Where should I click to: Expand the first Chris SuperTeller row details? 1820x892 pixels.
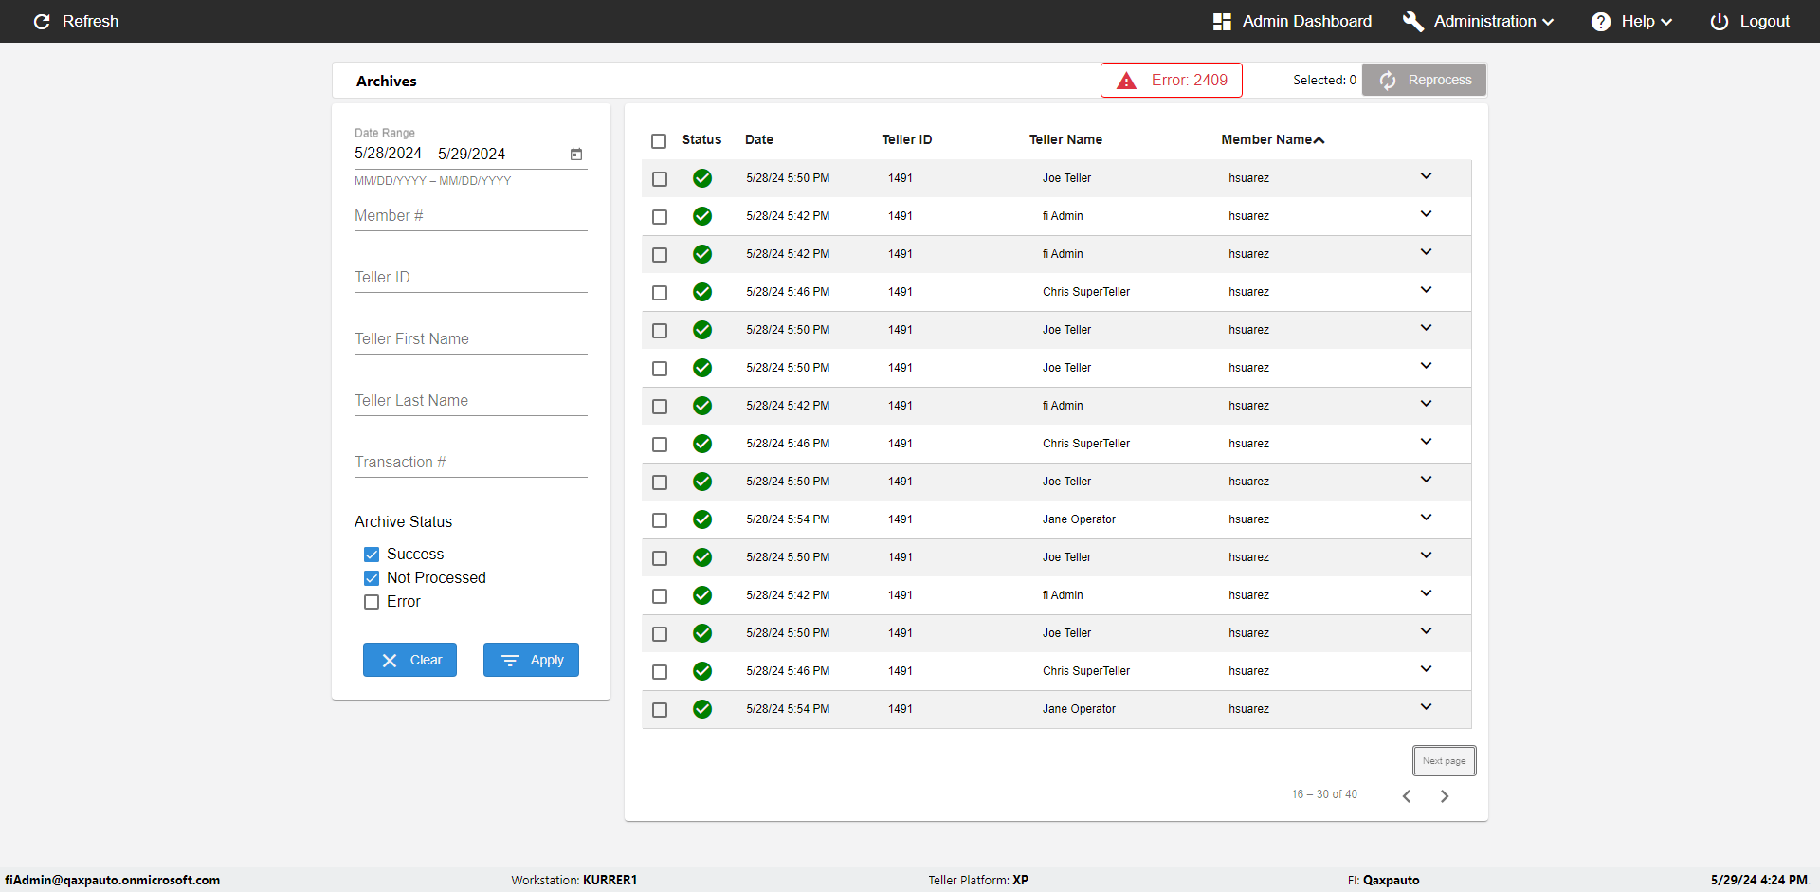pyautogui.click(x=1426, y=290)
